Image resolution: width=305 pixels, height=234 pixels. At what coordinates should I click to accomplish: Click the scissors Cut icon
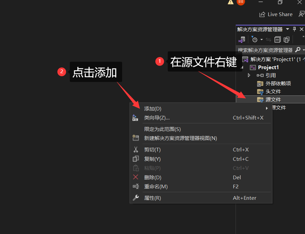coord(136,150)
